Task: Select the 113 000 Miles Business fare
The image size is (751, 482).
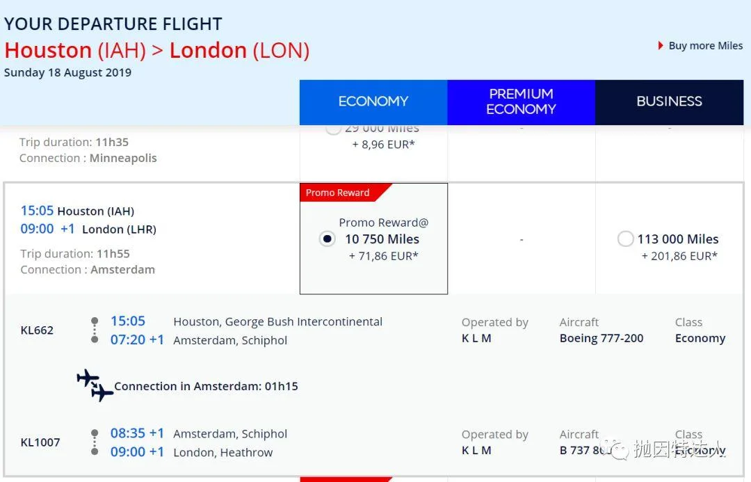Action: tap(625, 239)
